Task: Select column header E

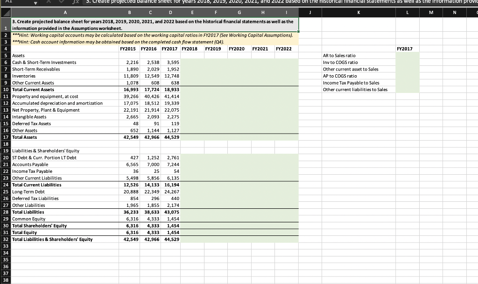Action: pyautogui.click(x=192, y=12)
